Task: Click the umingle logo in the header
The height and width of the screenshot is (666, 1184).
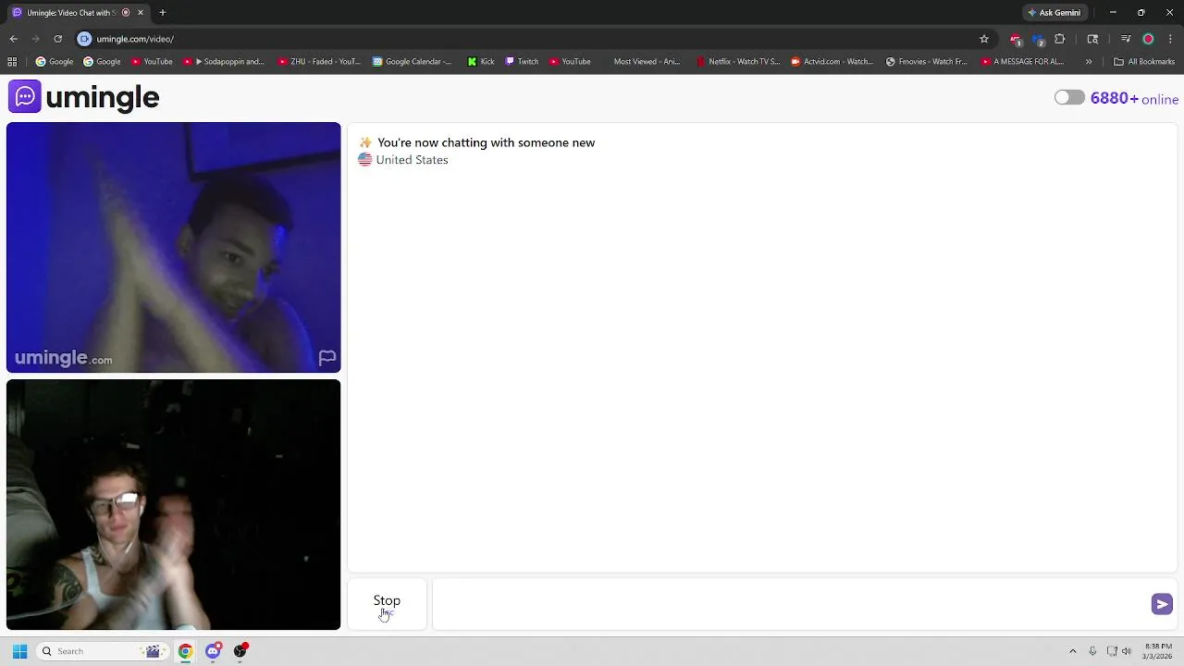Action: coord(84,97)
